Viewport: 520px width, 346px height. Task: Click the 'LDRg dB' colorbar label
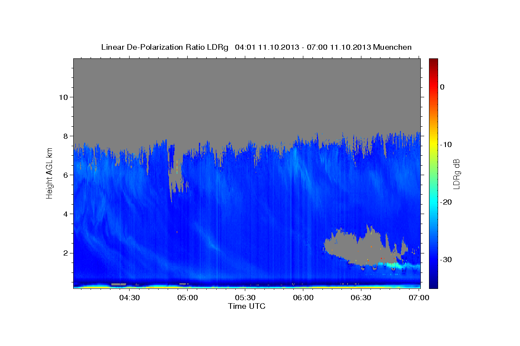456,173
